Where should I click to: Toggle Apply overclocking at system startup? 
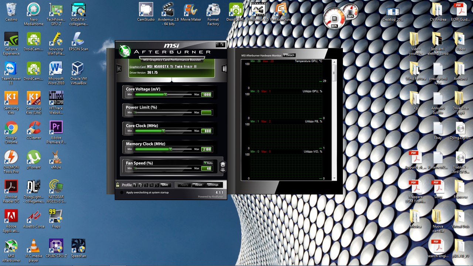pyautogui.click(x=122, y=192)
